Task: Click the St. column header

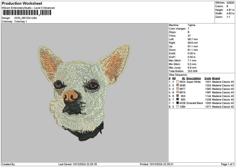Action: pos(183,78)
